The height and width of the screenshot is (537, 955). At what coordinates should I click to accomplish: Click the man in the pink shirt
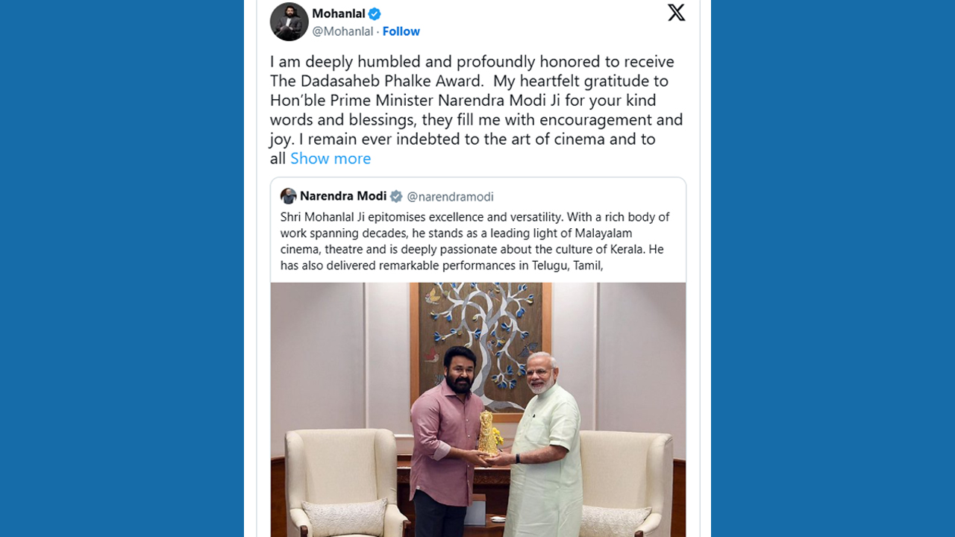[445, 440]
